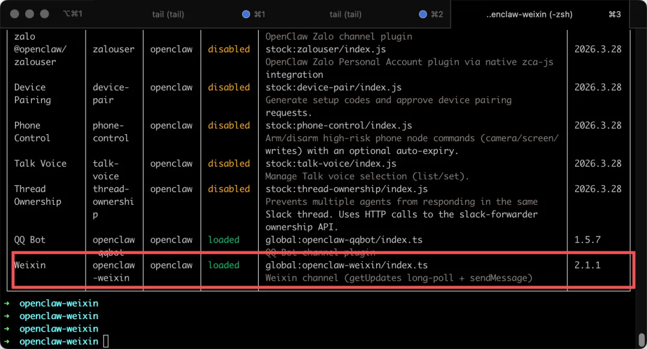The width and height of the screenshot is (647, 349).
Task: Click version '1.5.7' in QQ Bot row
Action: 587,239
